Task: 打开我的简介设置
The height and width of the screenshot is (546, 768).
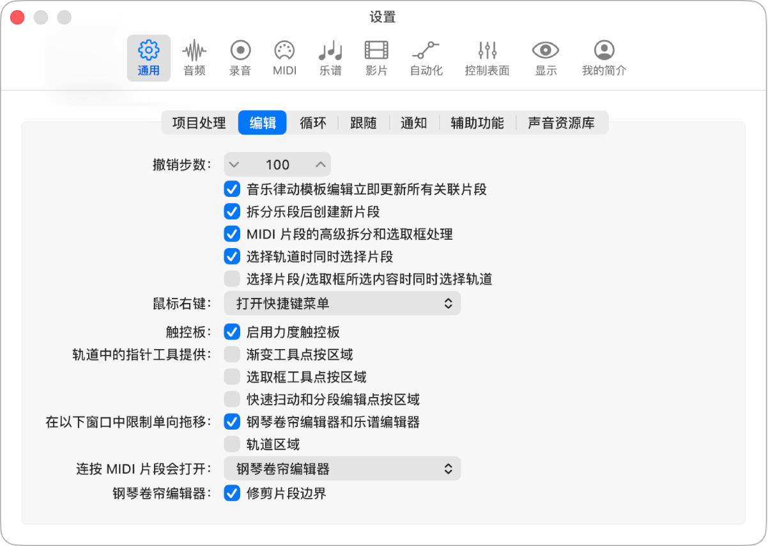Action: (603, 58)
